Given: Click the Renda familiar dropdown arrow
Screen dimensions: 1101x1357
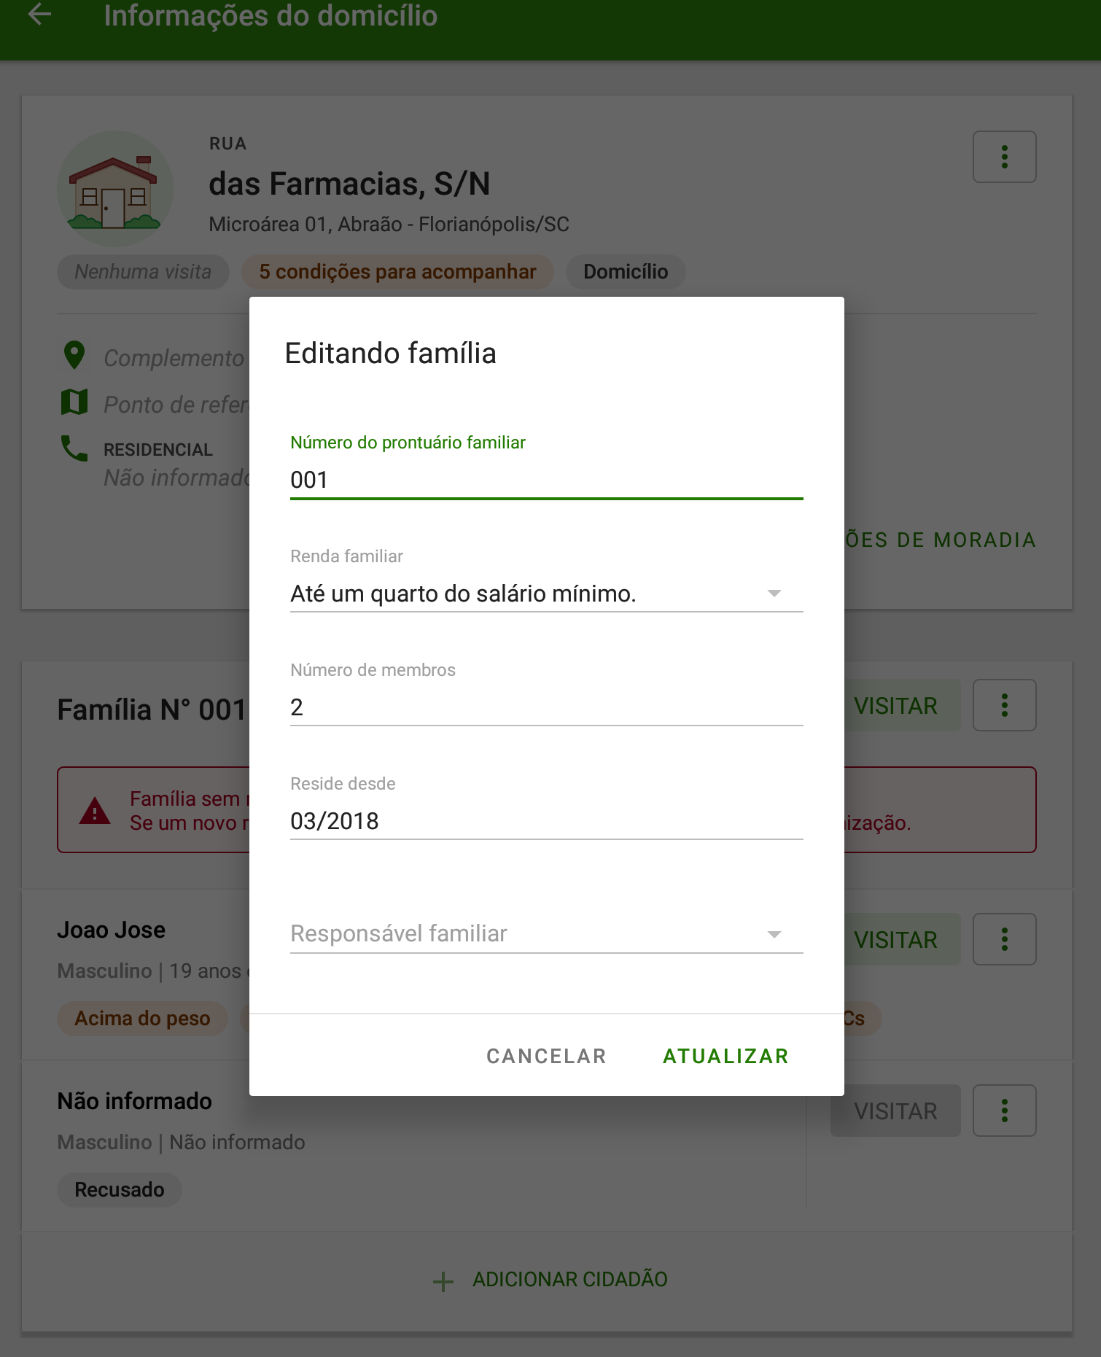Looking at the screenshot, I should click(774, 594).
